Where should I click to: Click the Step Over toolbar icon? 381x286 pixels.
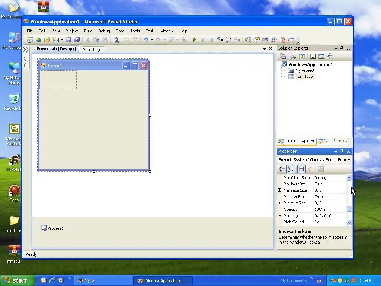(229, 39)
